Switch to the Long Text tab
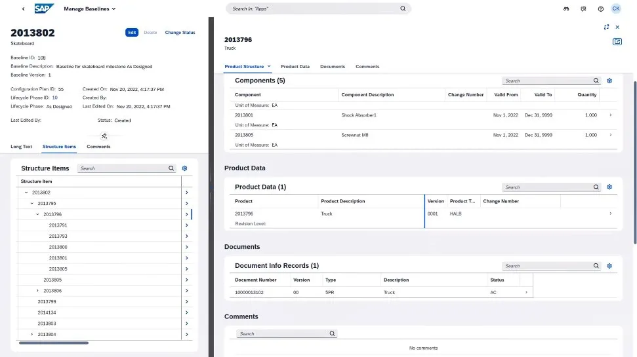 [x=21, y=147]
